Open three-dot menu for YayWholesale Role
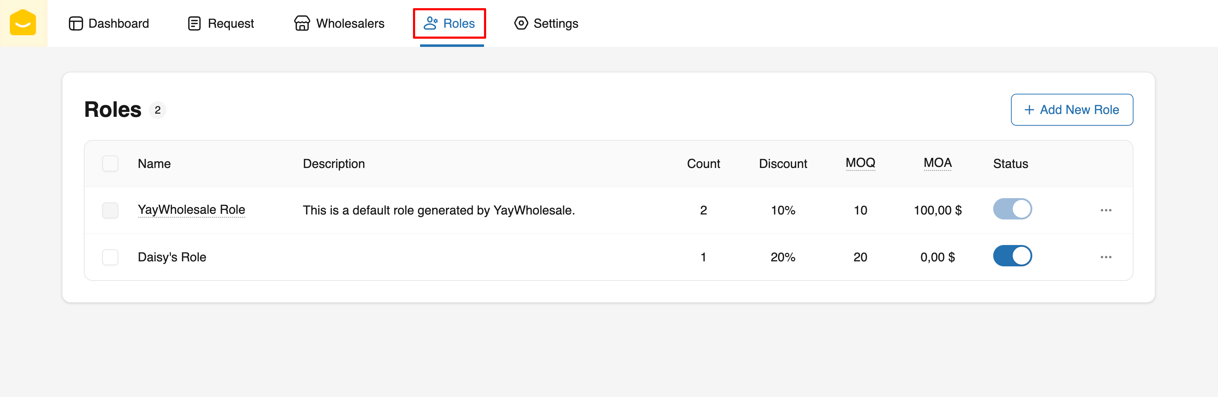 [1105, 210]
